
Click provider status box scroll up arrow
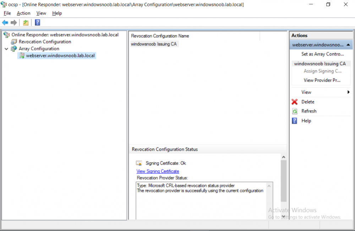(269, 186)
